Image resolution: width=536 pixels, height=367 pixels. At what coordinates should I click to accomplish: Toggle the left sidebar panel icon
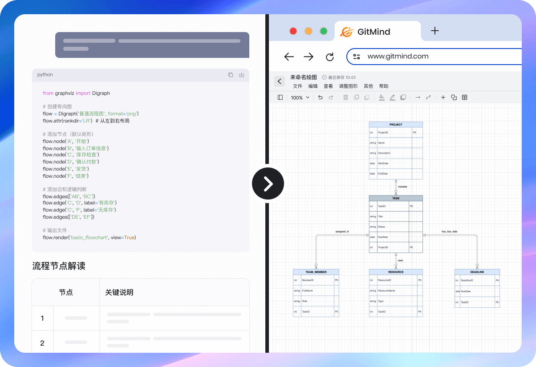pyautogui.click(x=280, y=97)
